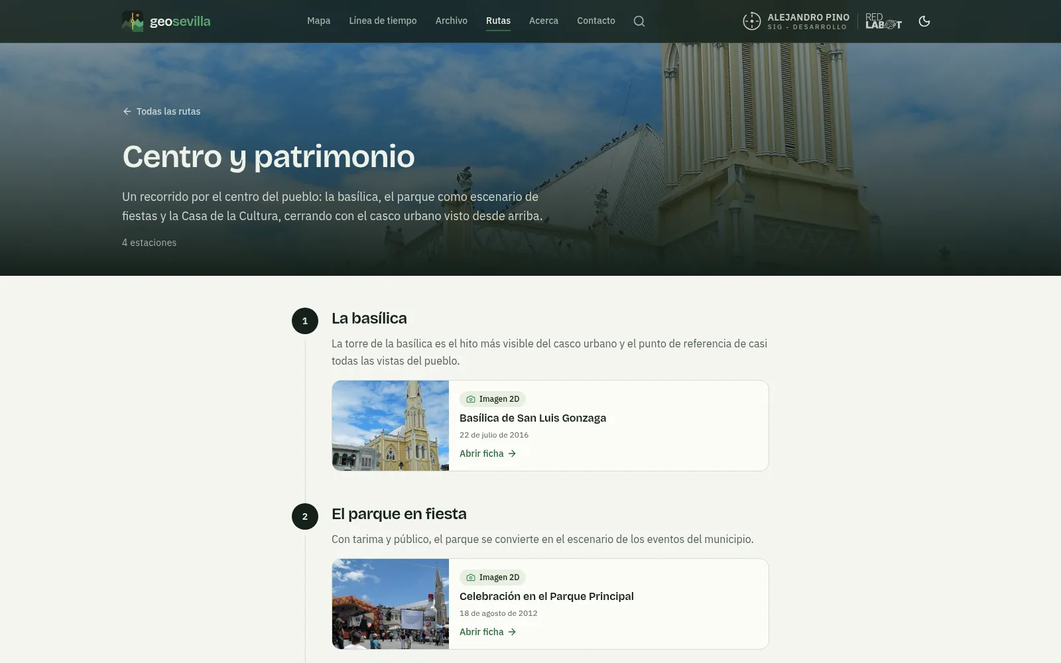Toggle dark mode moon icon

click(x=924, y=21)
